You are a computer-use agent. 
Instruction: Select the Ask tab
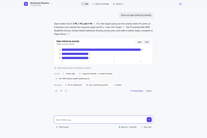tap(85, 4)
